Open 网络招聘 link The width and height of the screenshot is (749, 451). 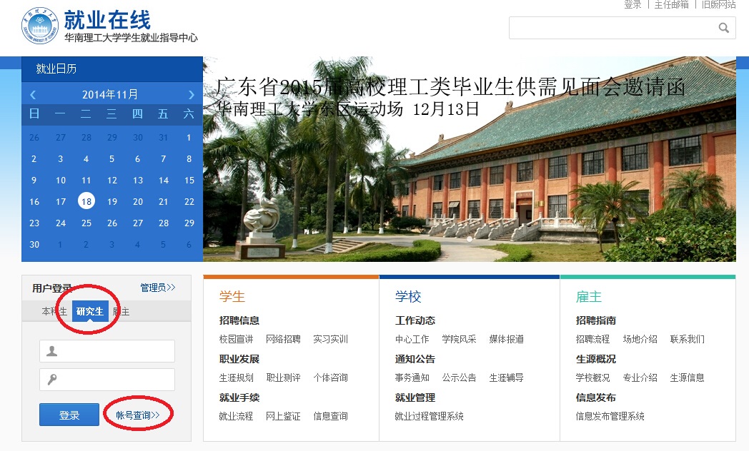click(x=283, y=339)
